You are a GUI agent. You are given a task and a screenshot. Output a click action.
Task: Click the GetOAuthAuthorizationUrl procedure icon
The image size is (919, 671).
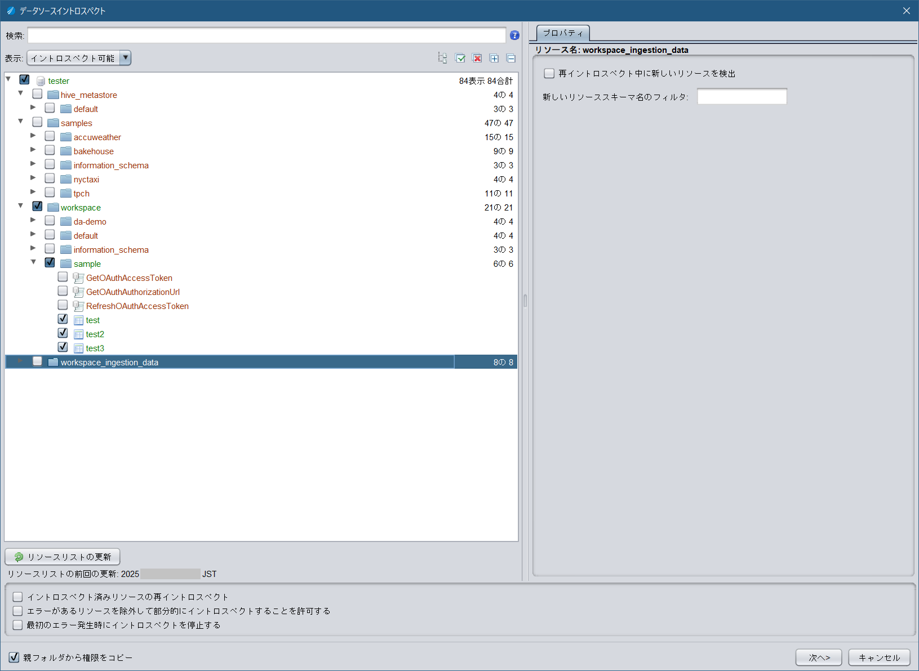(x=79, y=292)
